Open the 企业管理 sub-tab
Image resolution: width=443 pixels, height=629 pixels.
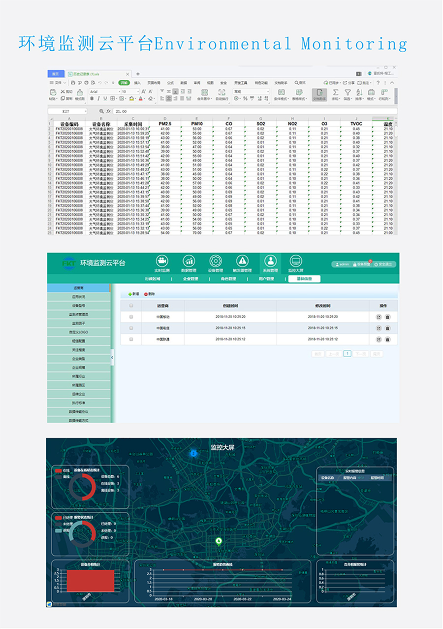coord(190,279)
